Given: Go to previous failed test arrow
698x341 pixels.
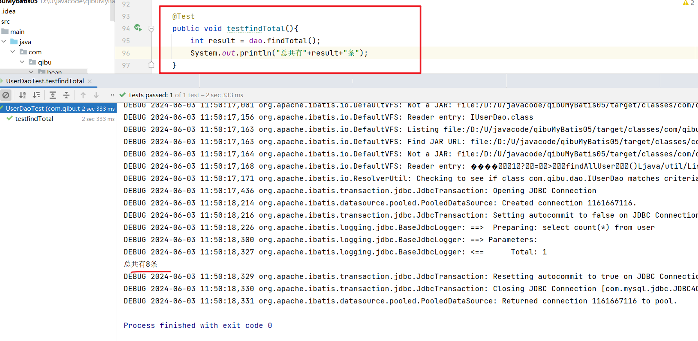Looking at the screenshot, I should click(x=83, y=95).
